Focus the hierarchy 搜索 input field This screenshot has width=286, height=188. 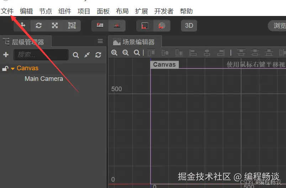pyautogui.click(x=41, y=55)
